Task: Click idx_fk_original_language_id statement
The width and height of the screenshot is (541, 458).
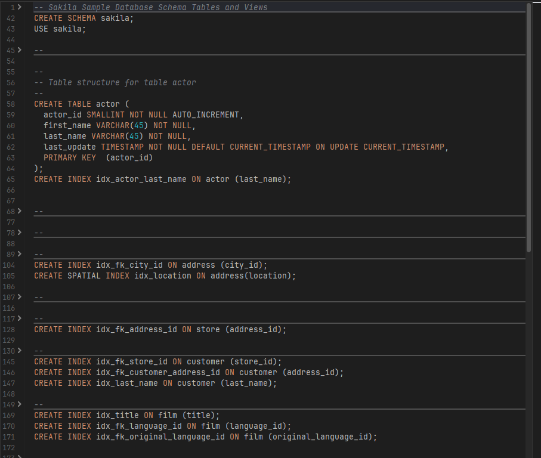Action: coord(205,437)
